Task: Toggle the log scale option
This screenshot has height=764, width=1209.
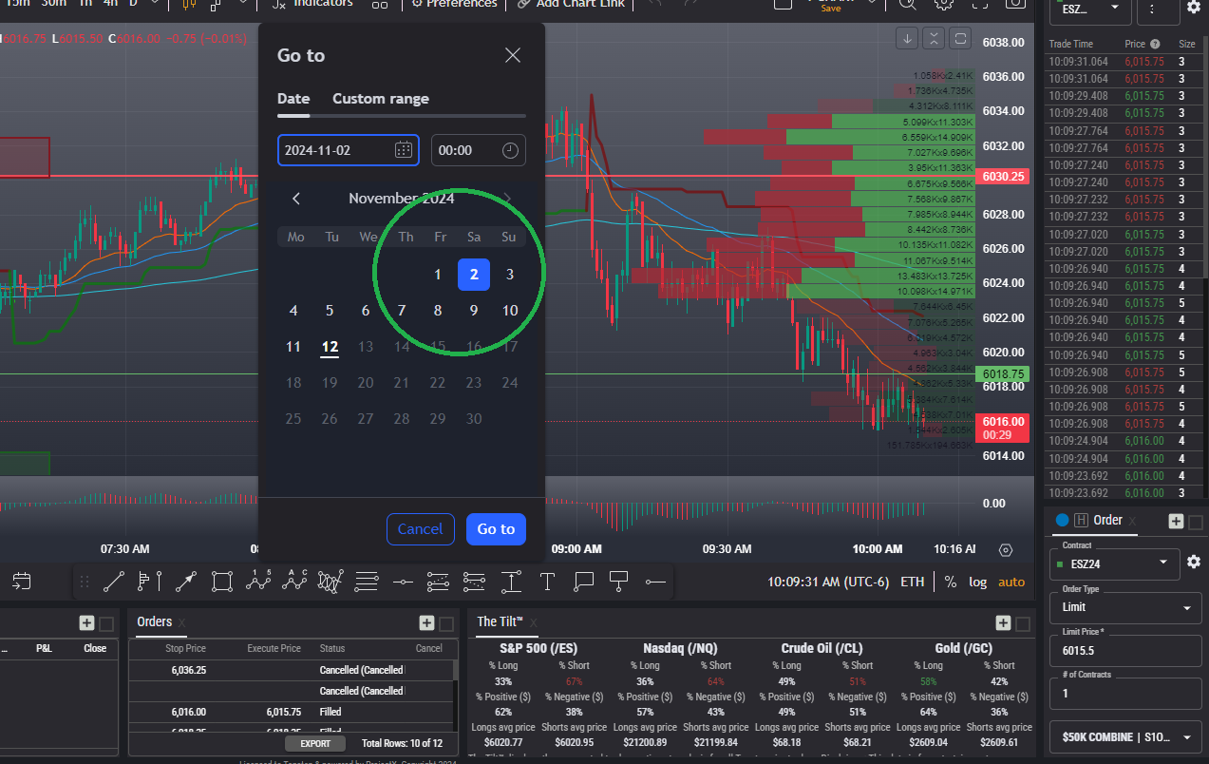Action: (x=977, y=582)
